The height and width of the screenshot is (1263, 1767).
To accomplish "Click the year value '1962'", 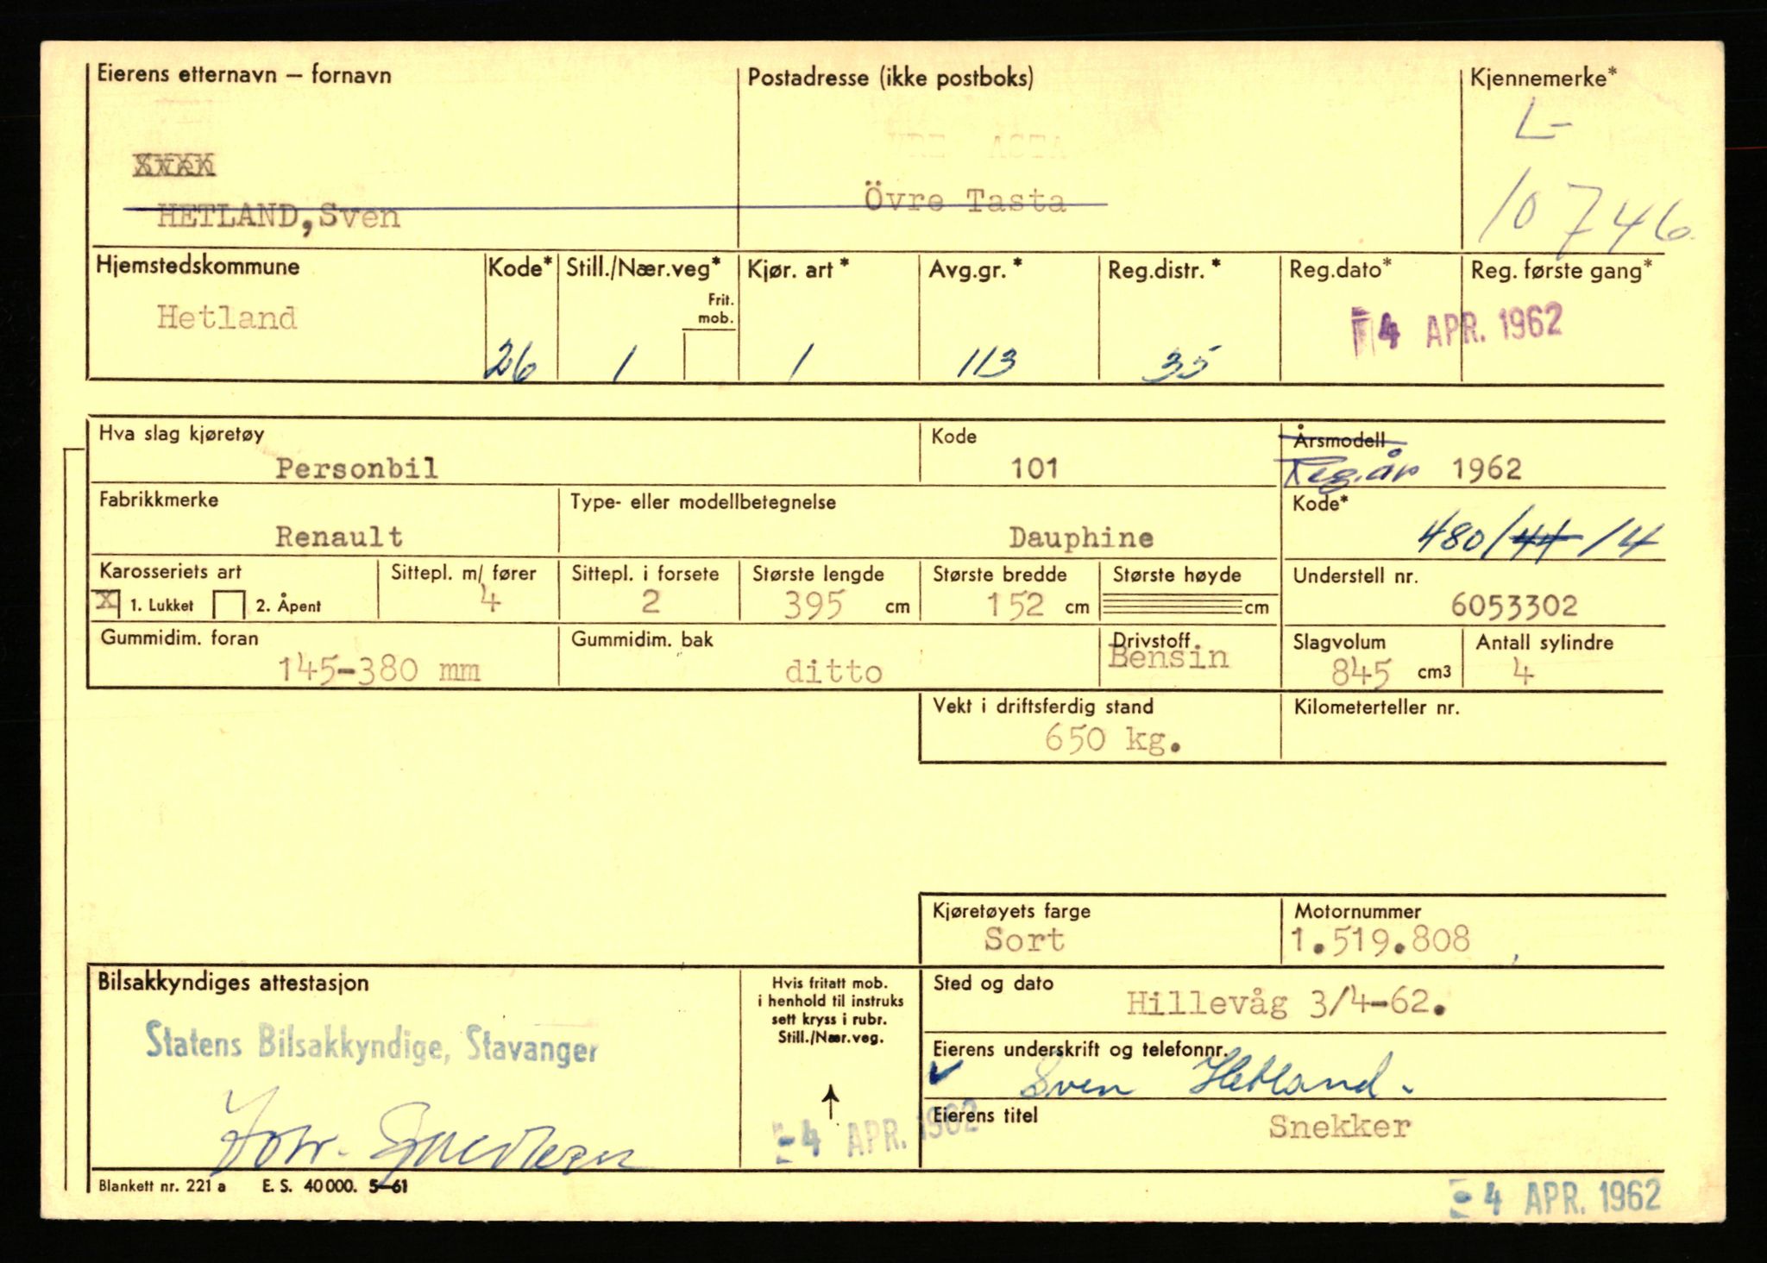I will click(x=1487, y=469).
